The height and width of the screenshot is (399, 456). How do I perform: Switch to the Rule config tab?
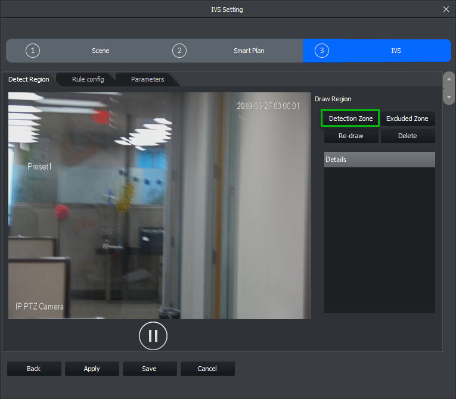click(x=88, y=79)
